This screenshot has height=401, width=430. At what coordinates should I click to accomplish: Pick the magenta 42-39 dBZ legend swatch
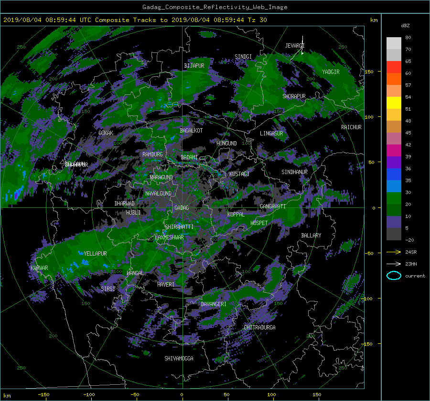pos(394,151)
